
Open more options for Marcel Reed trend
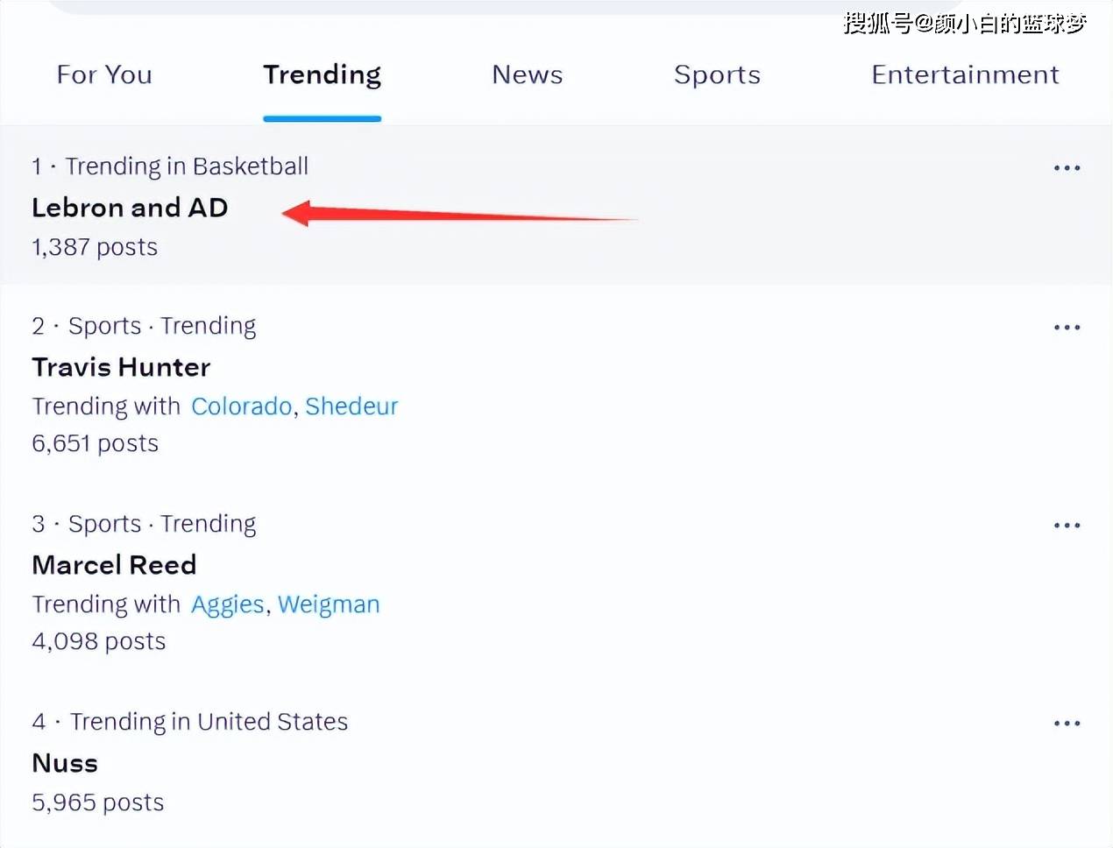click(1067, 525)
